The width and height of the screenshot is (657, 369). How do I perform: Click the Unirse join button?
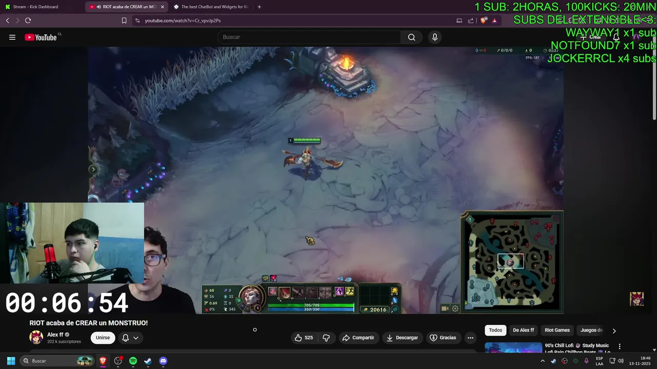(x=103, y=338)
